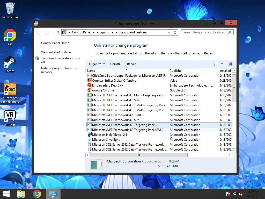Open Turn Windows features on or off
This screenshot has height=199, width=265.
click(61, 60)
